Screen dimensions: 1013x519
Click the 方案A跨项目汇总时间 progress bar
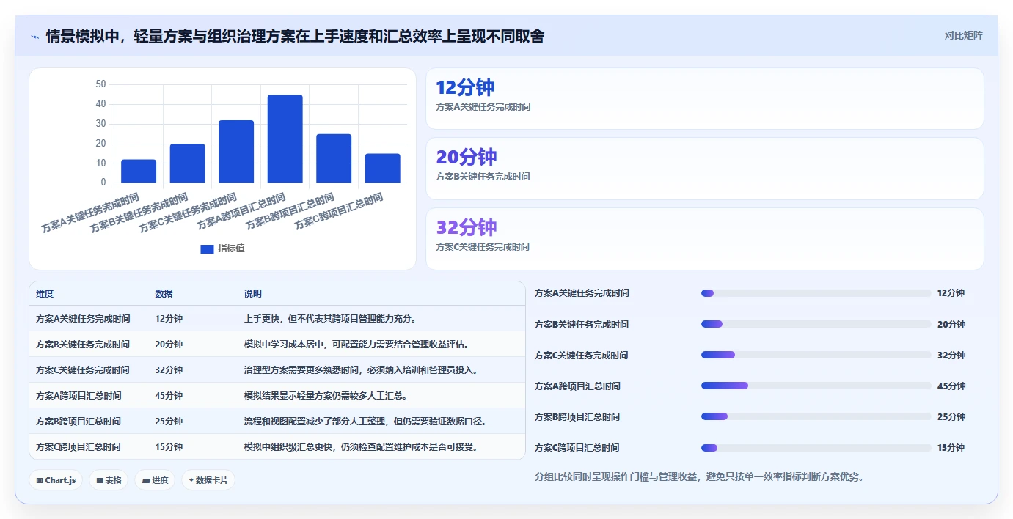click(816, 386)
